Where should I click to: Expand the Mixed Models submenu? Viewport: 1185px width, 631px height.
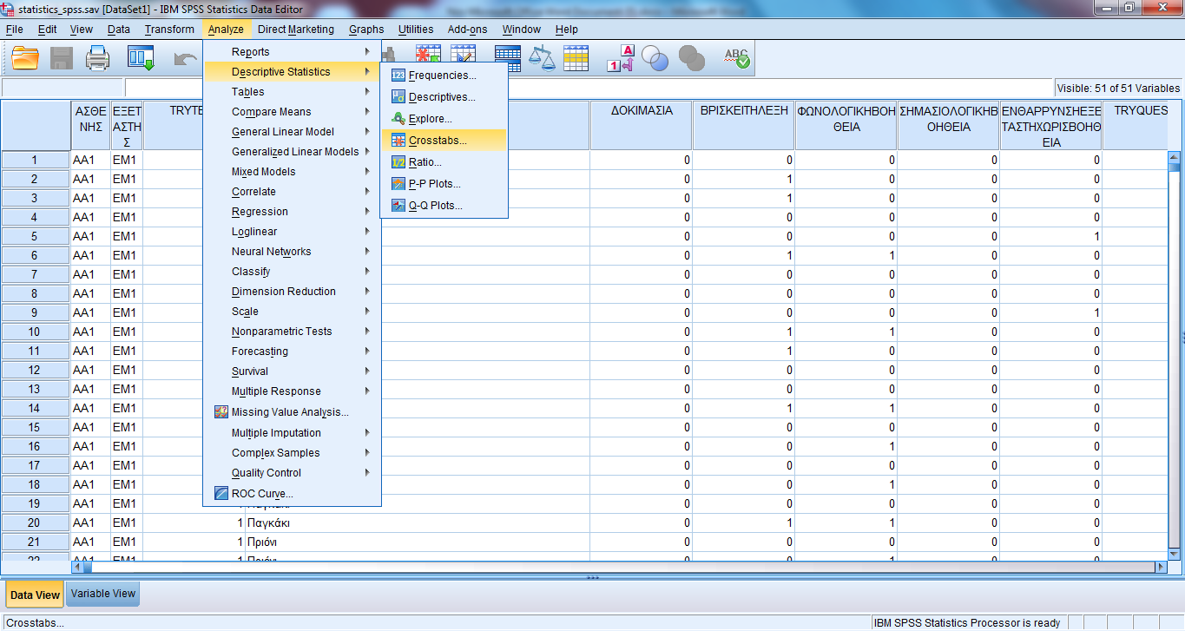[x=292, y=172]
